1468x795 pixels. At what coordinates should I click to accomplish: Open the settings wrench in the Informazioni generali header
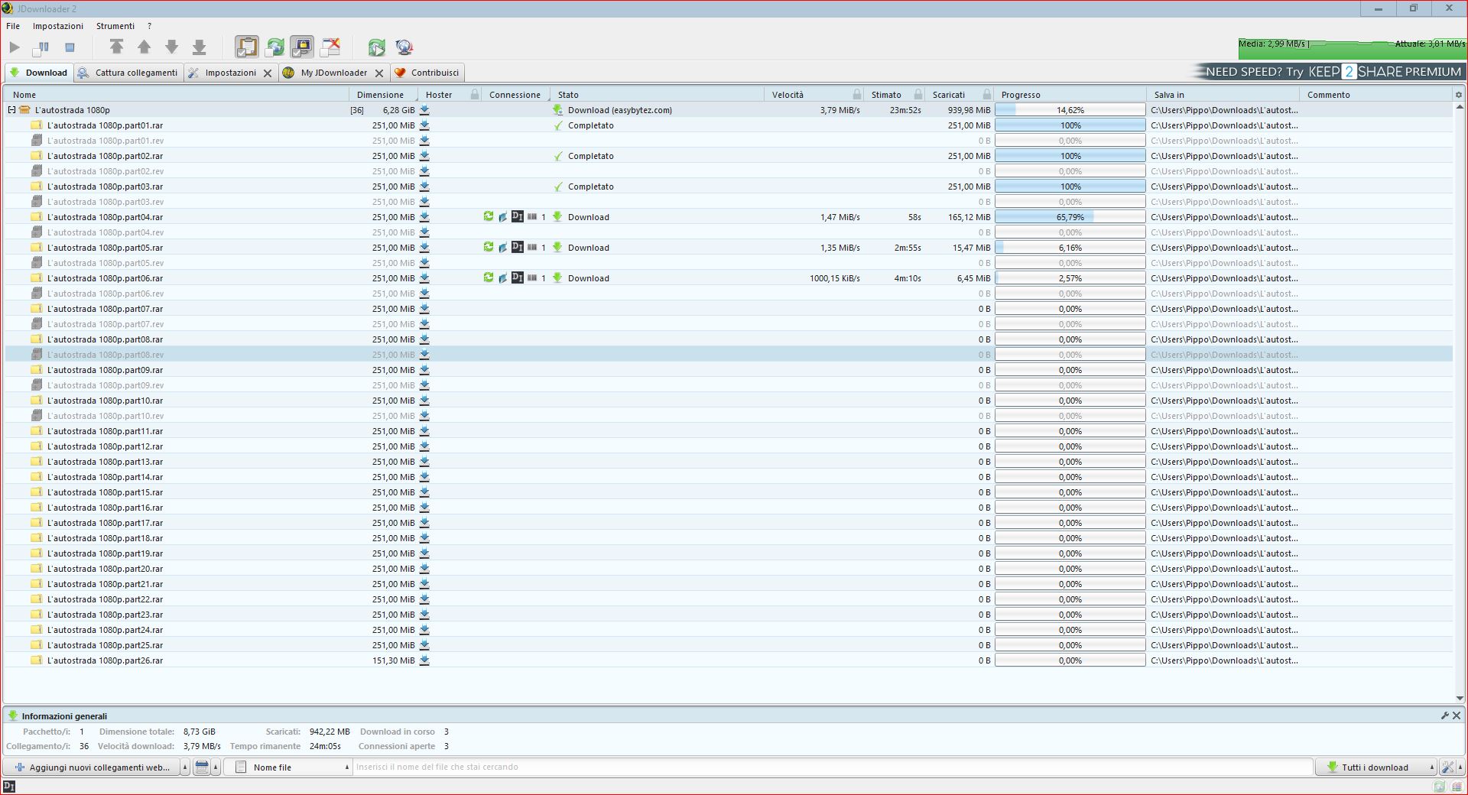[1444, 715]
